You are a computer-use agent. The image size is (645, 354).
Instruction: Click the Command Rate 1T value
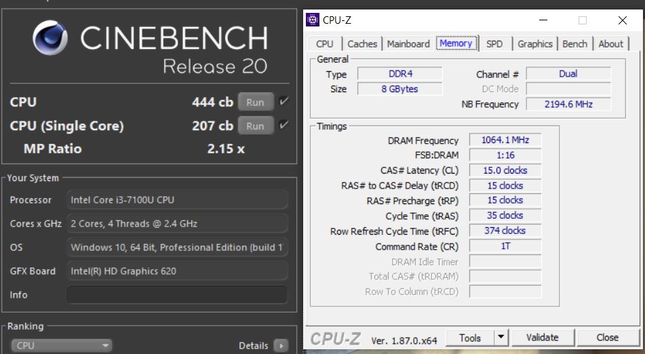click(x=505, y=246)
